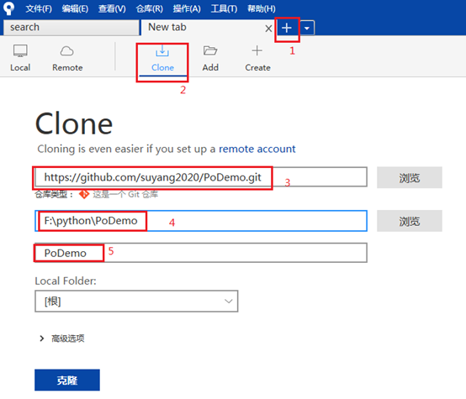Click the 这是一个 Git 仓库 text
This screenshot has width=466, height=399.
click(125, 194)
